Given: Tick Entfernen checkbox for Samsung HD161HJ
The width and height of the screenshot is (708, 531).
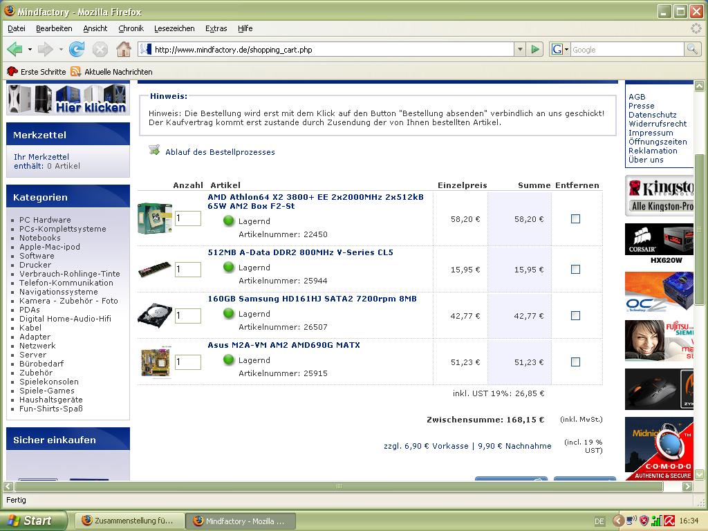Looking at the screenshot, I should tap(575, 315).
